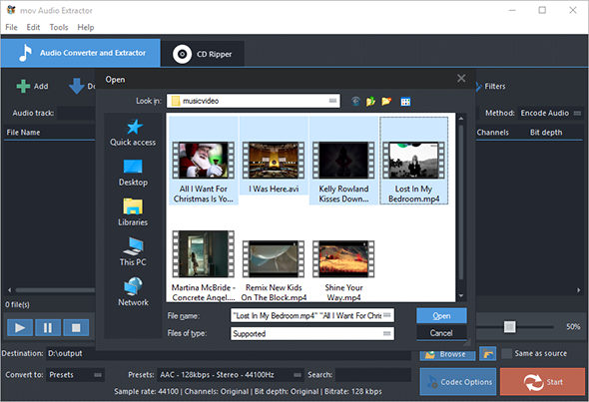Click the Bit depth column header
Image resolution: width=589 pixels, height=402 pixels.
tap(546, 132)
